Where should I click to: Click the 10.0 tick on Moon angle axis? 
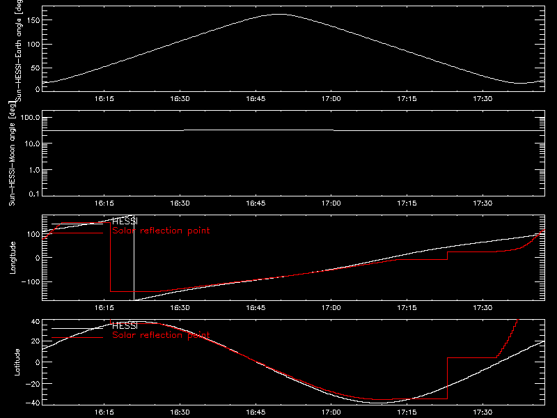[x=32, y=144]
